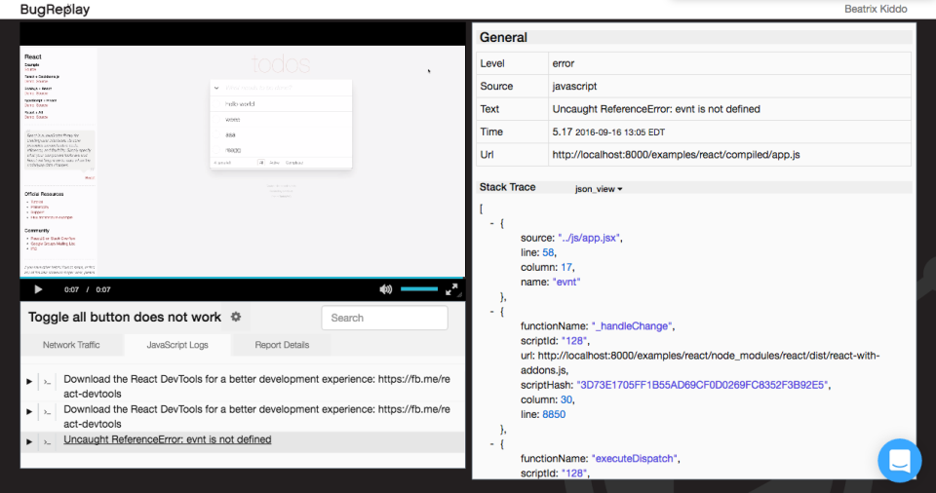Open the Report Details tab

[282, 345]
